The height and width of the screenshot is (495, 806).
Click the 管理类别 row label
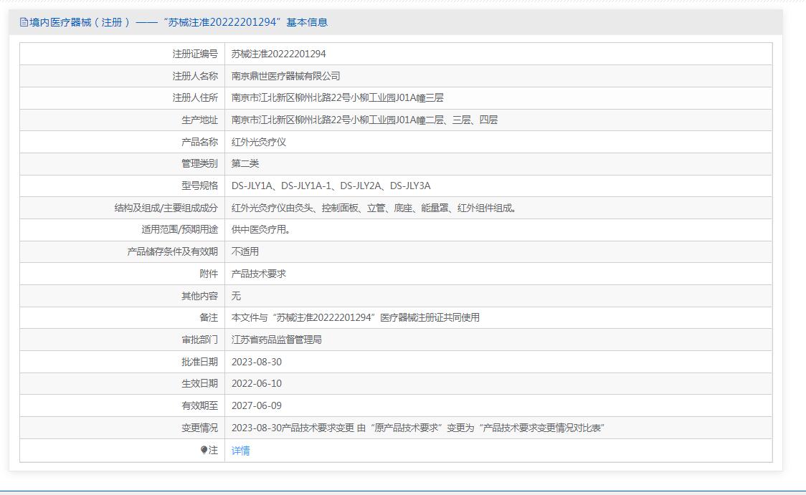click(x=199, y=163)
